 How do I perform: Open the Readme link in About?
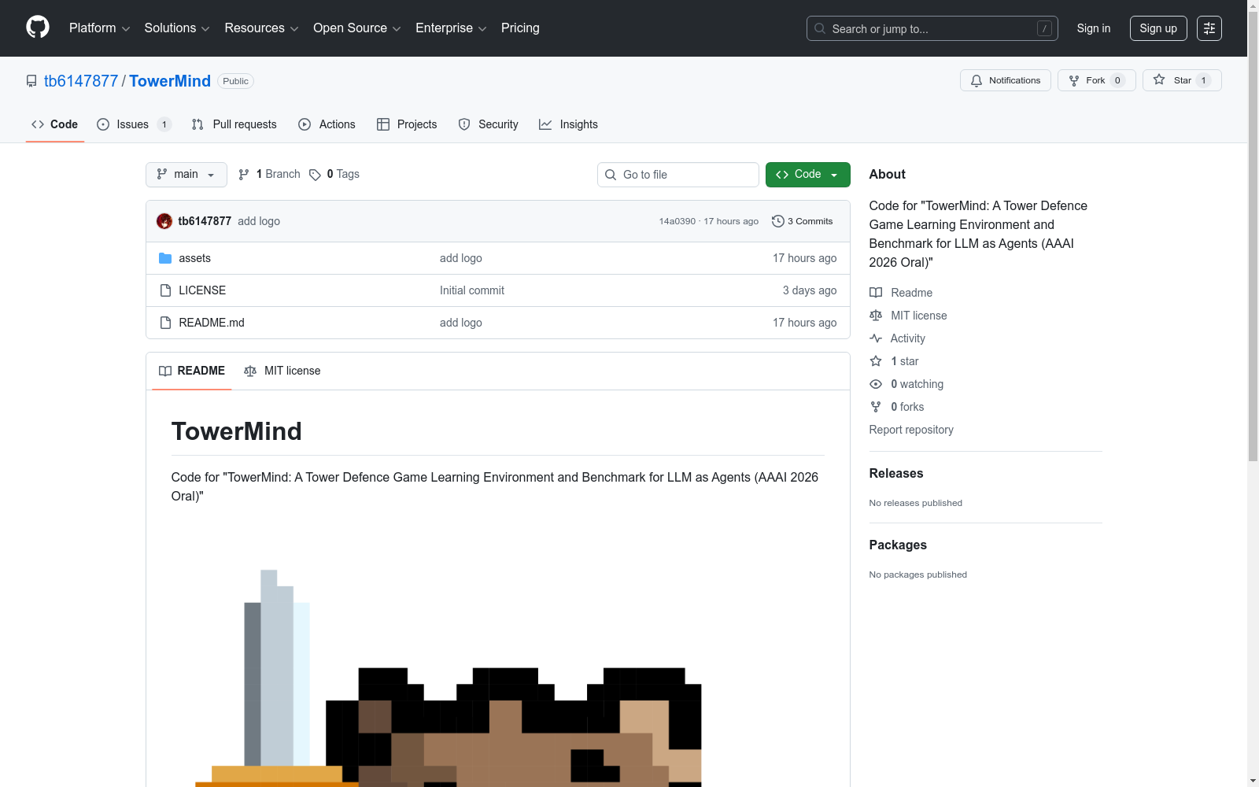click(x=901, y=293)
